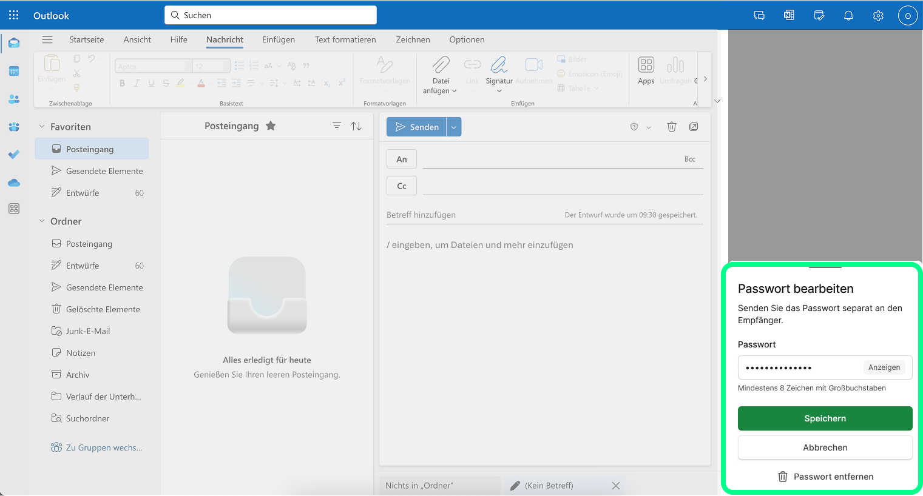Collapse the Ordner folder section
This screenshot has width=923, height=496.
pos(42,221)
